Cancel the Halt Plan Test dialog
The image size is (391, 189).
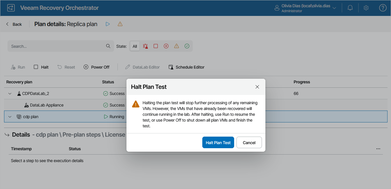(249, 142)
